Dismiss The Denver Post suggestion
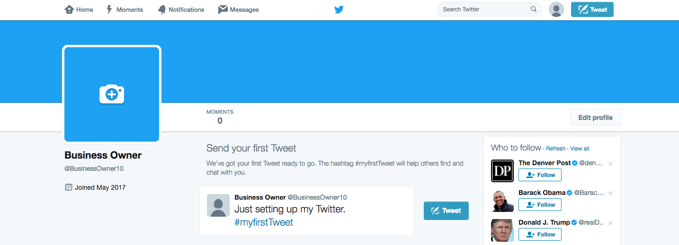 coord(610,163)
